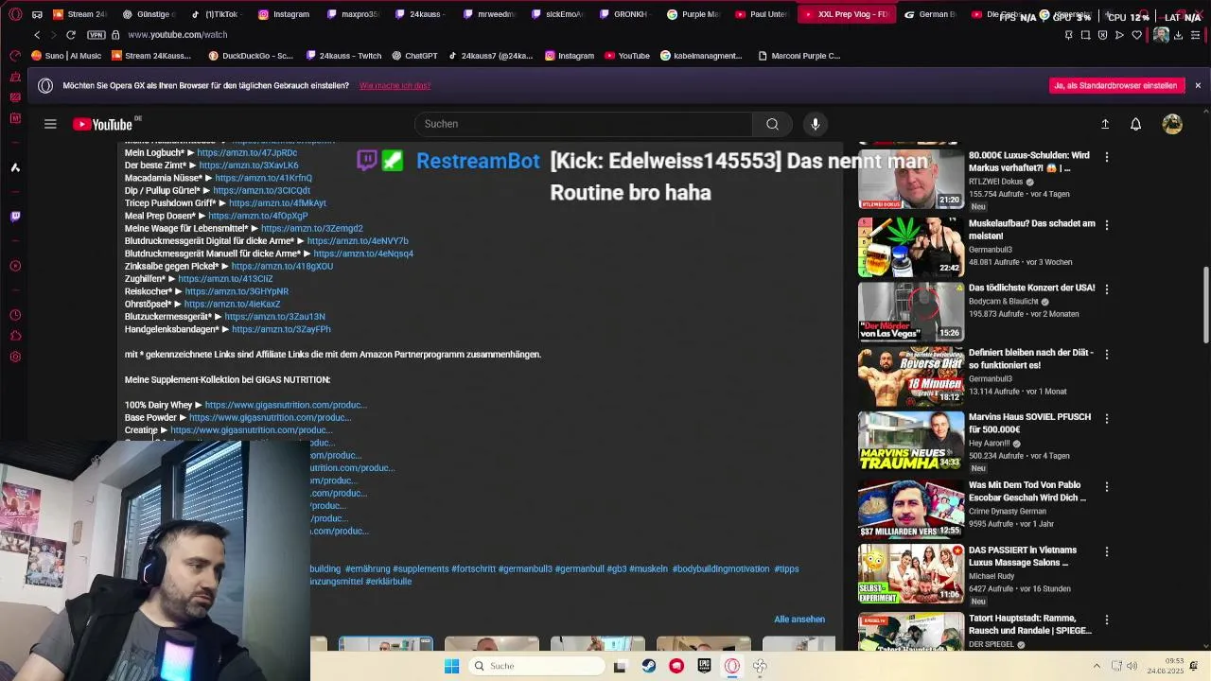
Task: Click the #bodybuildingmotivation hashtag
Action: pyautogui.click(x=721, y=568)
